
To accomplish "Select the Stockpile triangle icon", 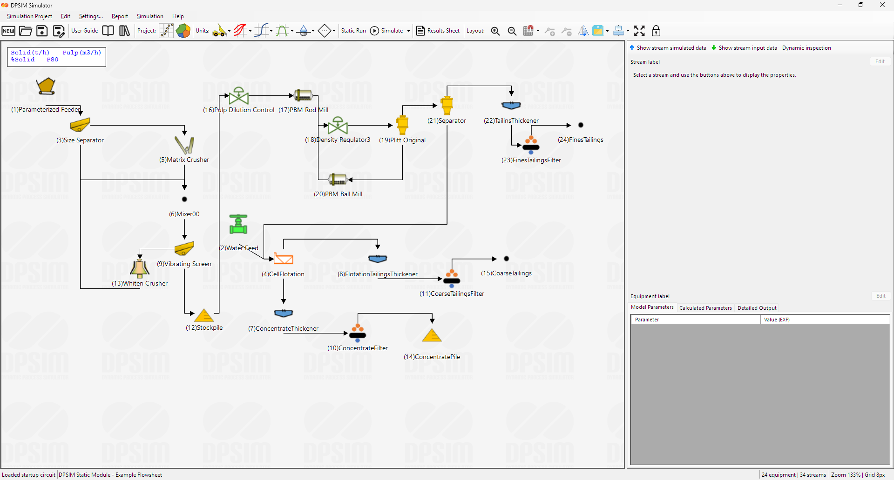I will point(204,315).
